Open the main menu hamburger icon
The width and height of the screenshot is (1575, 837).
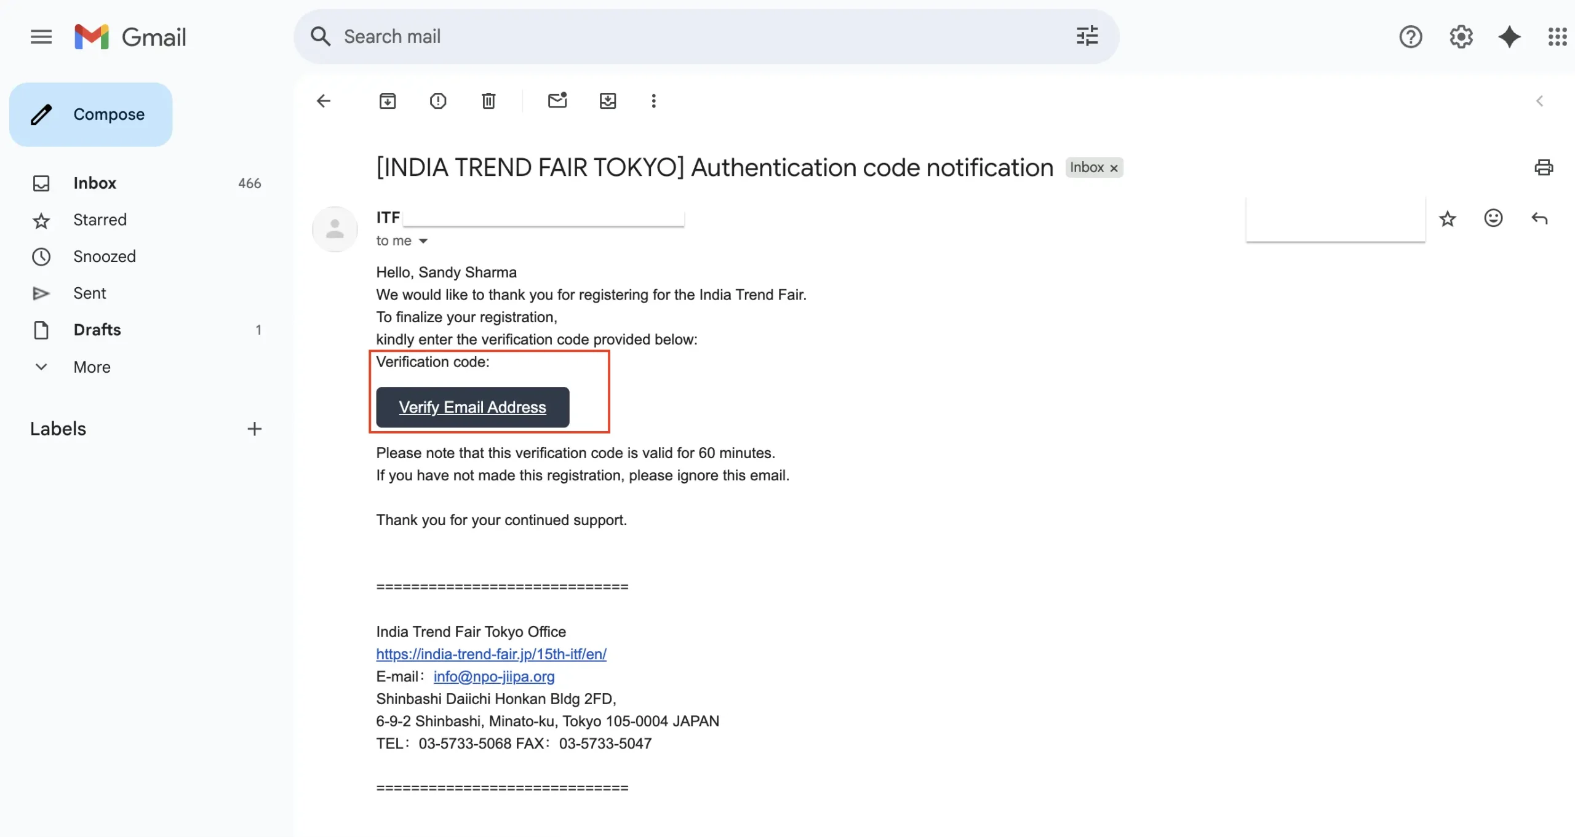coord(41,37)
